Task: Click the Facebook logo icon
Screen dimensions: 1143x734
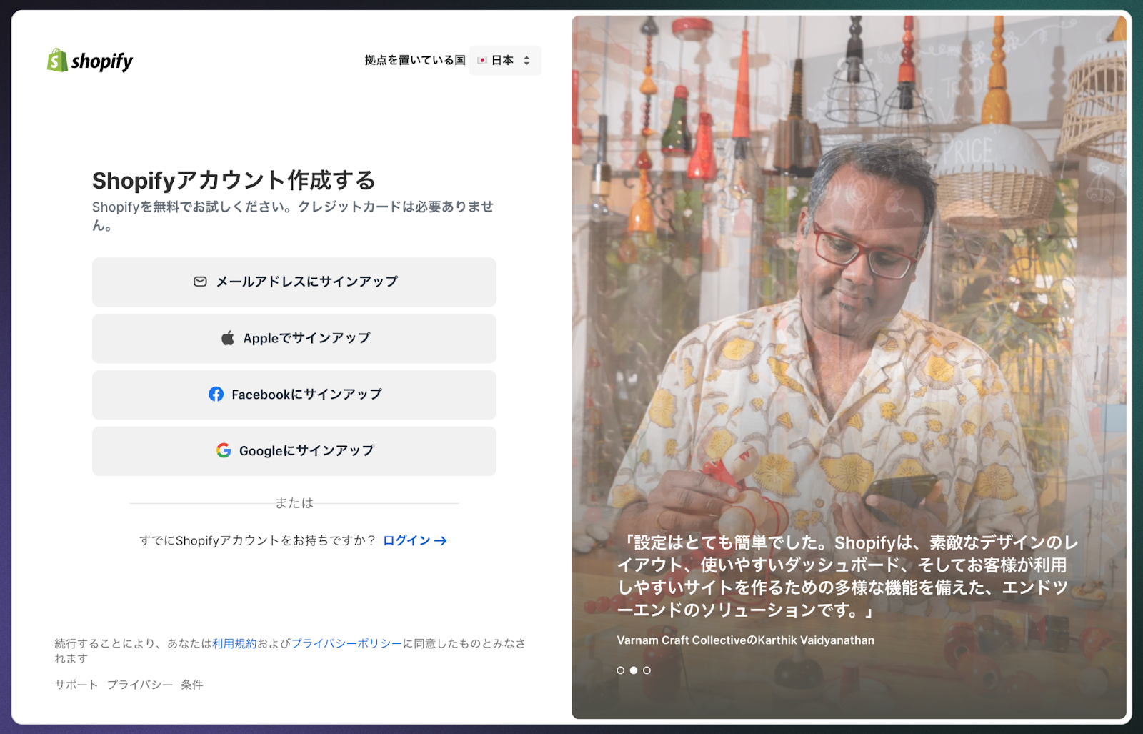Action: pyautogui.click(x=216, y=395)
